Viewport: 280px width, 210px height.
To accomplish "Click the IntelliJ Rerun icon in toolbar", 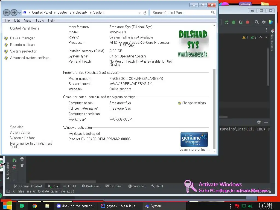I will pos(226,22).
